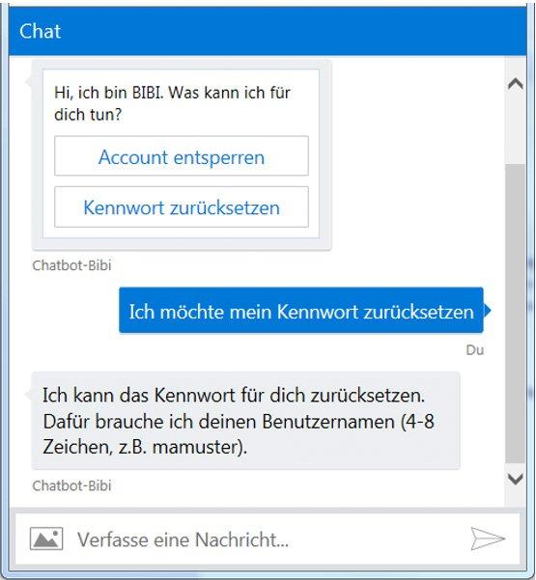Click the scroll down chevron arrow
The width and height of the screenshot is (536, 580).
pos(516,479)
